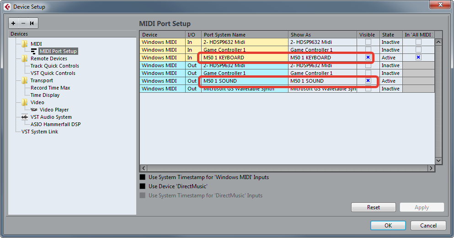The width and height of the screenshot is (454, 238).
Task: Click the add device plus icon
Action: coord(14,23)
